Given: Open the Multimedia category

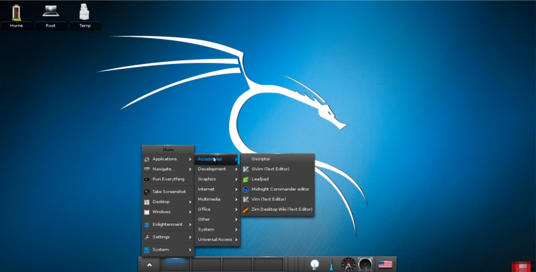Looking at the screenshot, I should 217,199.
